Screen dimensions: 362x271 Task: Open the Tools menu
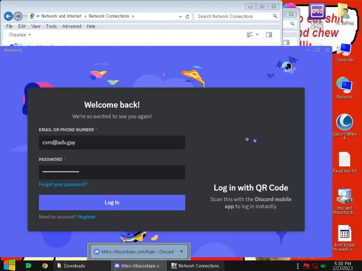coord(51,26)
